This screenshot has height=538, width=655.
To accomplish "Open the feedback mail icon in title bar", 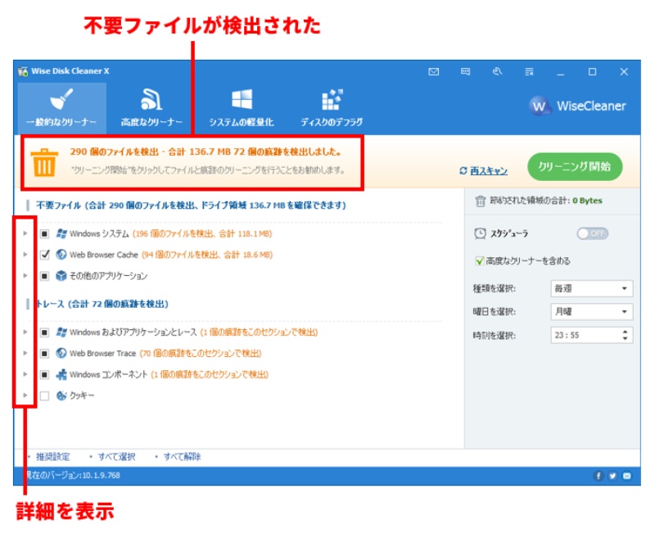I will coord(434,72).
